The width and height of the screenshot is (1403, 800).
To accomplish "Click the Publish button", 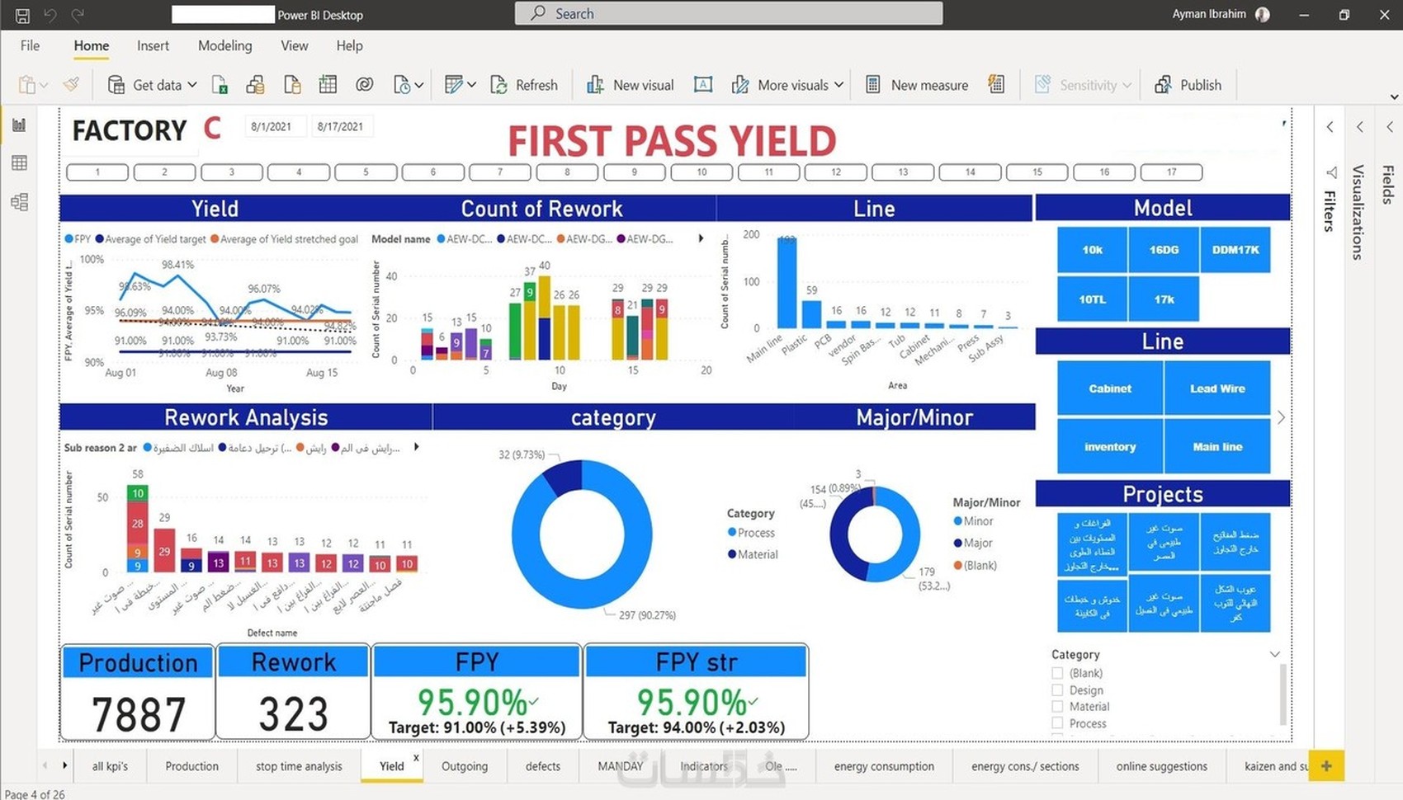I will [1188, 85].
